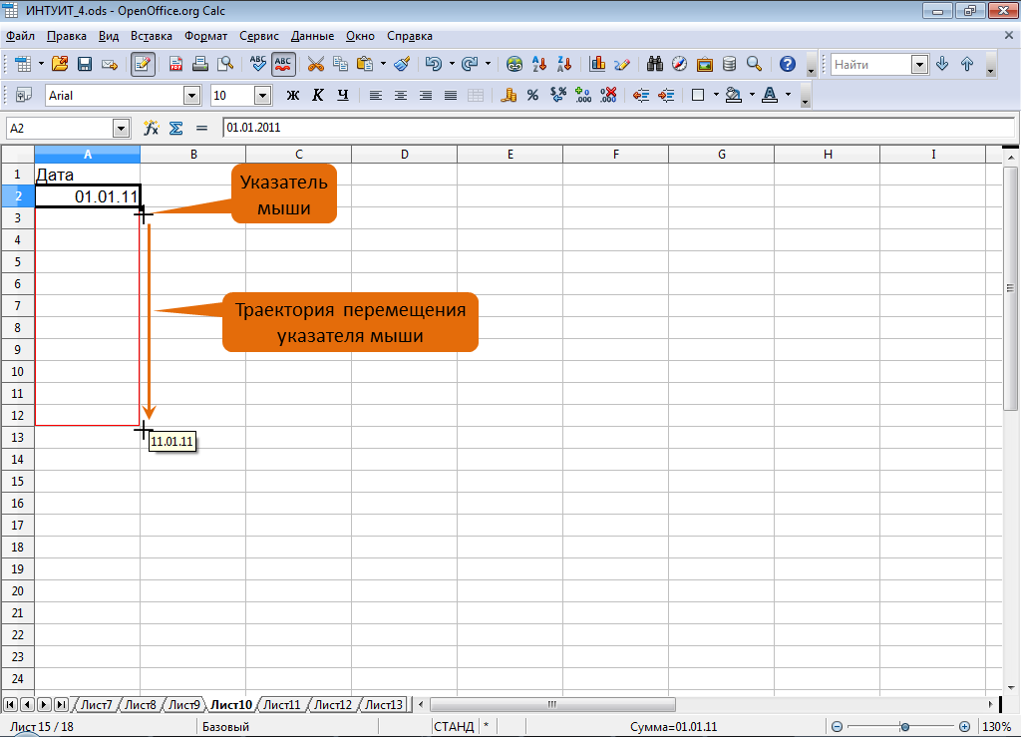Image resolution: width=1021 pixels, height=737 pixels.
Task: Open the Gallery icon
Action: [x=705, y=64]
